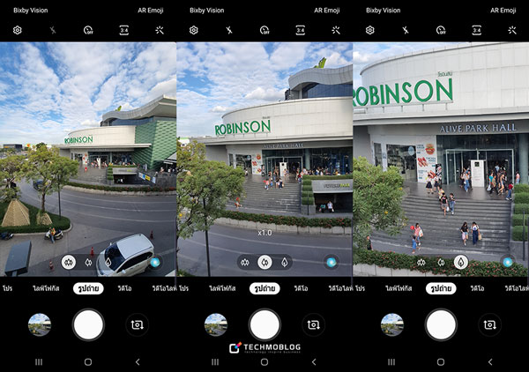Select wide lens icon in zoomed-in telephoto screenshot
Viewport: 529px width, 372px height.
pos(442,262)
